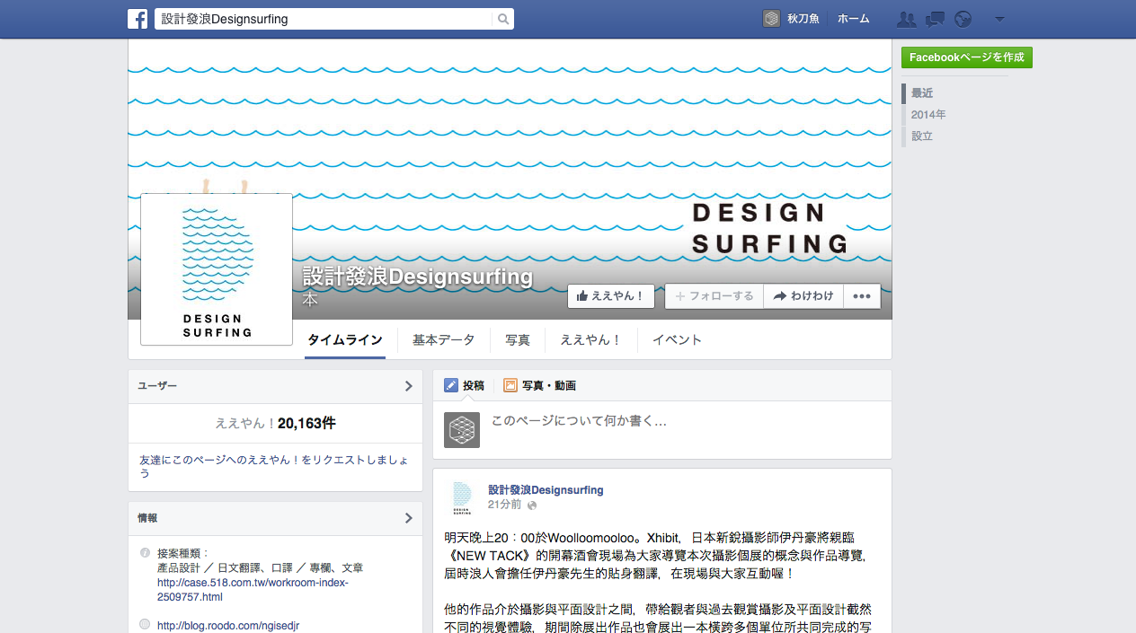Click the 写真・動画 composer tab
Screen dimensions: 1136x633
(x=539, y=385)
